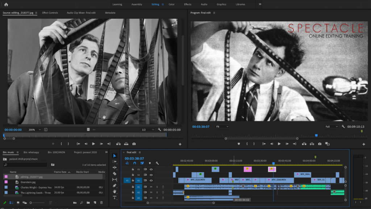Screen dimensions: 371x209
Task: Select the Slip tool
Action: pos(114,179)
